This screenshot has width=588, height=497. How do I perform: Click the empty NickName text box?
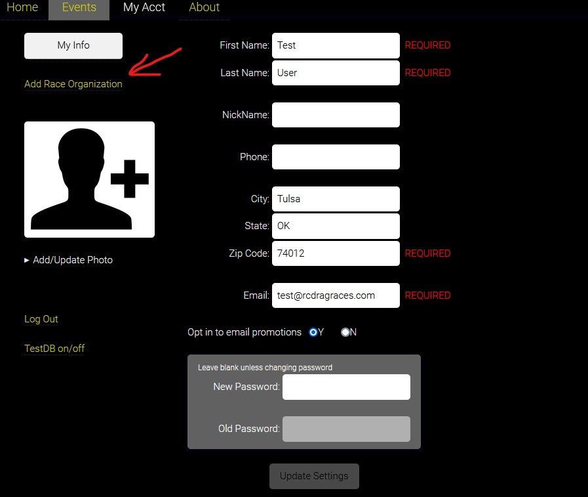pyautogui.click(x=336, y=115)
